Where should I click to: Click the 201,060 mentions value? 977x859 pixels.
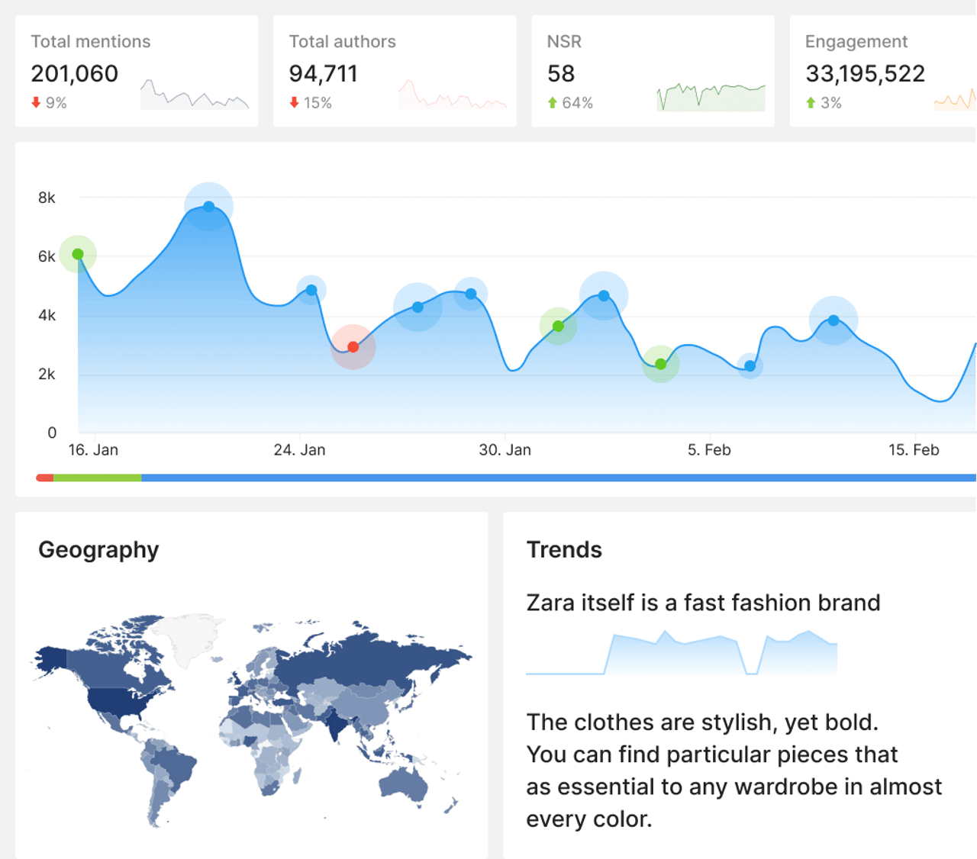click(x=74, y=74)
